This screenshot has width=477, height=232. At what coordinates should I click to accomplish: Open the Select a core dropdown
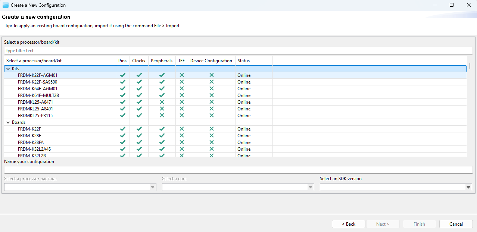[x=311, y=187]
